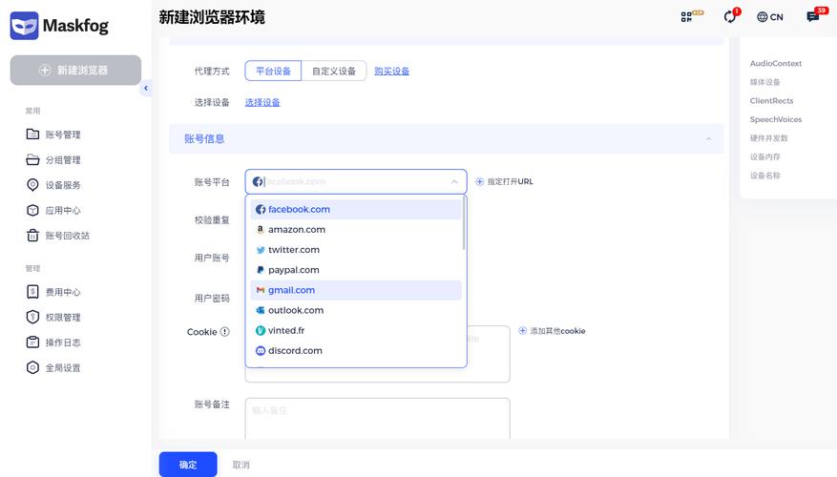Click the dropdown list scrollbar

click(464, 223)
